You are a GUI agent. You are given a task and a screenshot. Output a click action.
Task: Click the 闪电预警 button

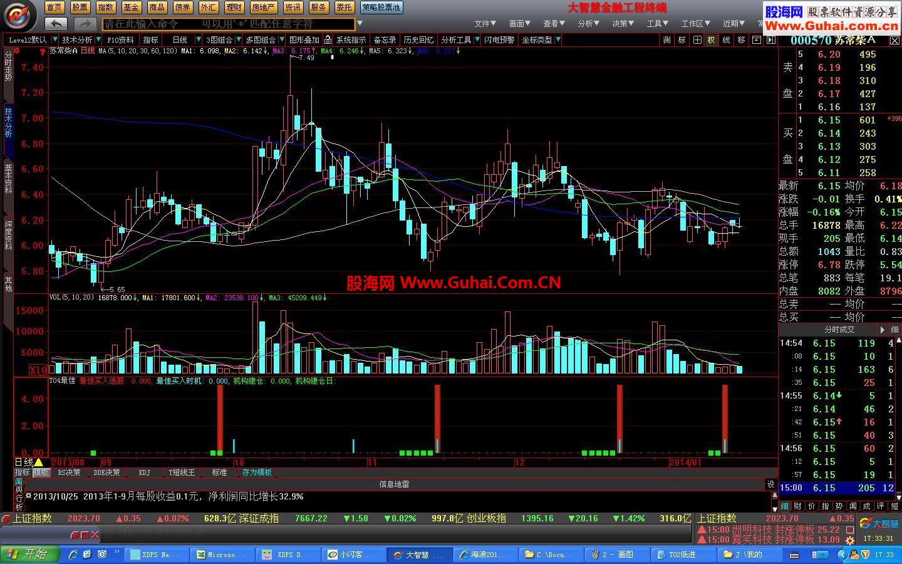click(499, 39)
